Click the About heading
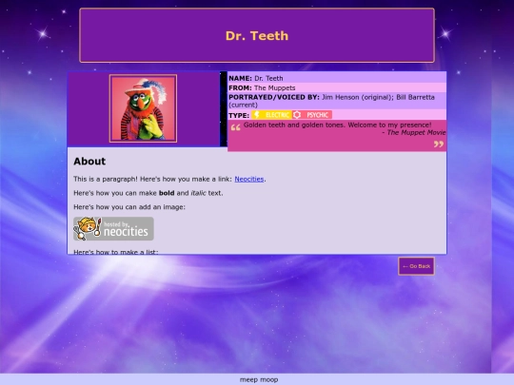This screenshot has width=514, height=385. 89,161
